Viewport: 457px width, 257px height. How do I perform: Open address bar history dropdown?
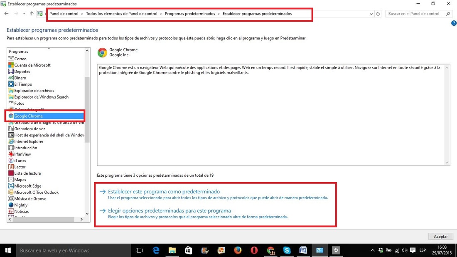click(371, 14)
